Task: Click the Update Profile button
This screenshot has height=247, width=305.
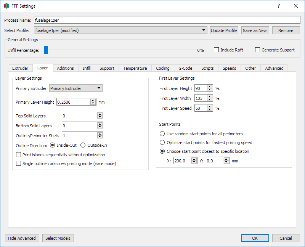Action: (x=224, y=30)
